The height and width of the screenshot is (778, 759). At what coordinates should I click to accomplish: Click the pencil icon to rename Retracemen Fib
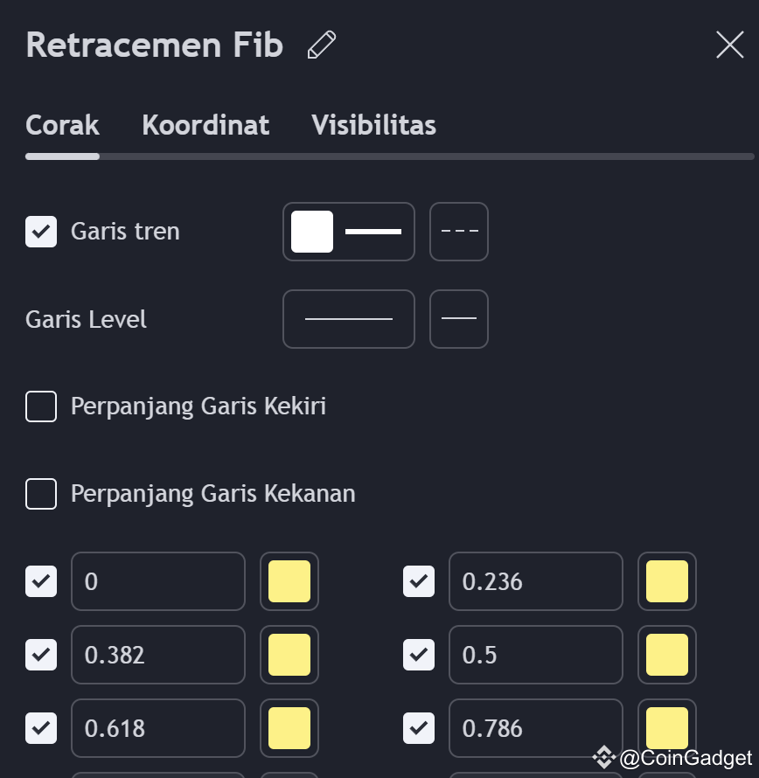(x=322, y=45)
